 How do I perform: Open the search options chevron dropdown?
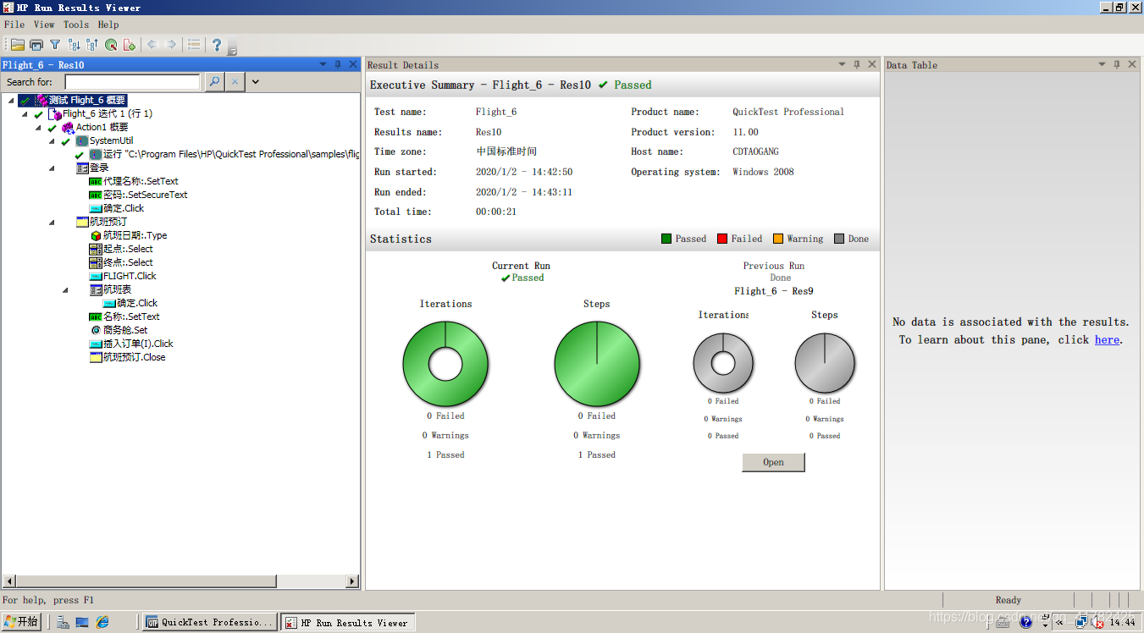pyautogui.click(x=255, y=82)
